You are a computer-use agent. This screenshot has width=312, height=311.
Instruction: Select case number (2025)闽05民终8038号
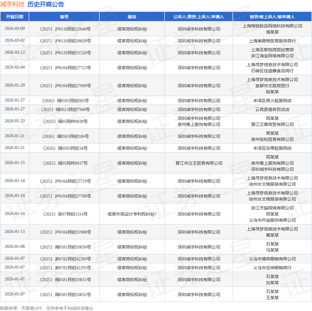(x=66, y=121)
